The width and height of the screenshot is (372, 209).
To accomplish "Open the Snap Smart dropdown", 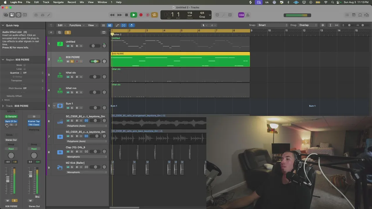I will click(x=273, y=25).
